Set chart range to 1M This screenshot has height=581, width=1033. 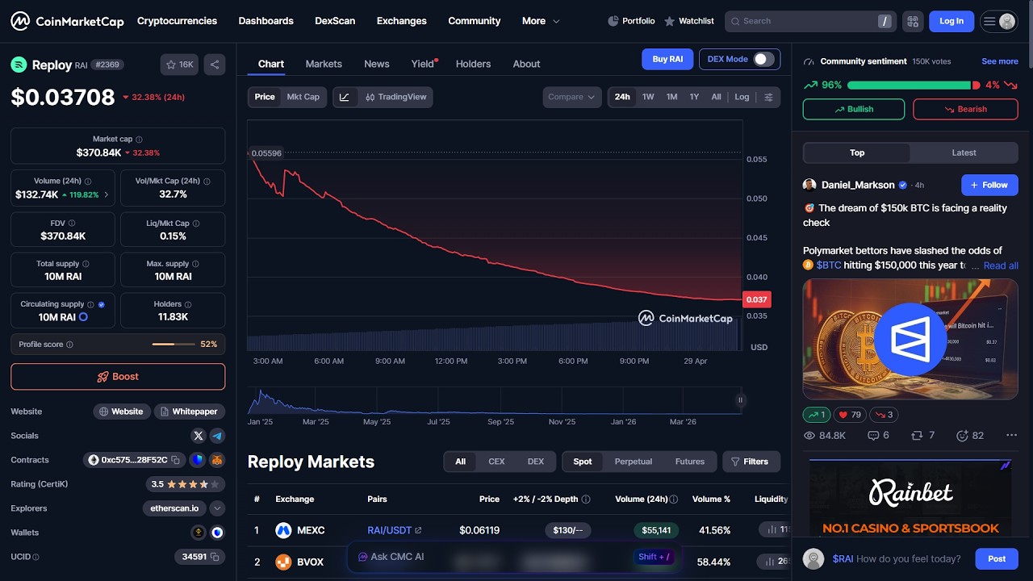[671, 97]
